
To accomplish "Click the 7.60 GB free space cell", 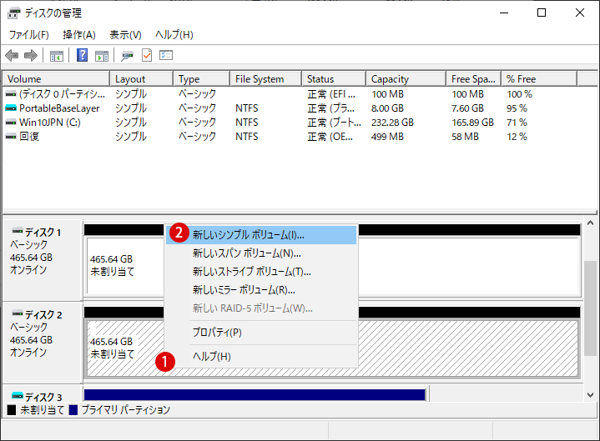I will [x=467, y=108].
